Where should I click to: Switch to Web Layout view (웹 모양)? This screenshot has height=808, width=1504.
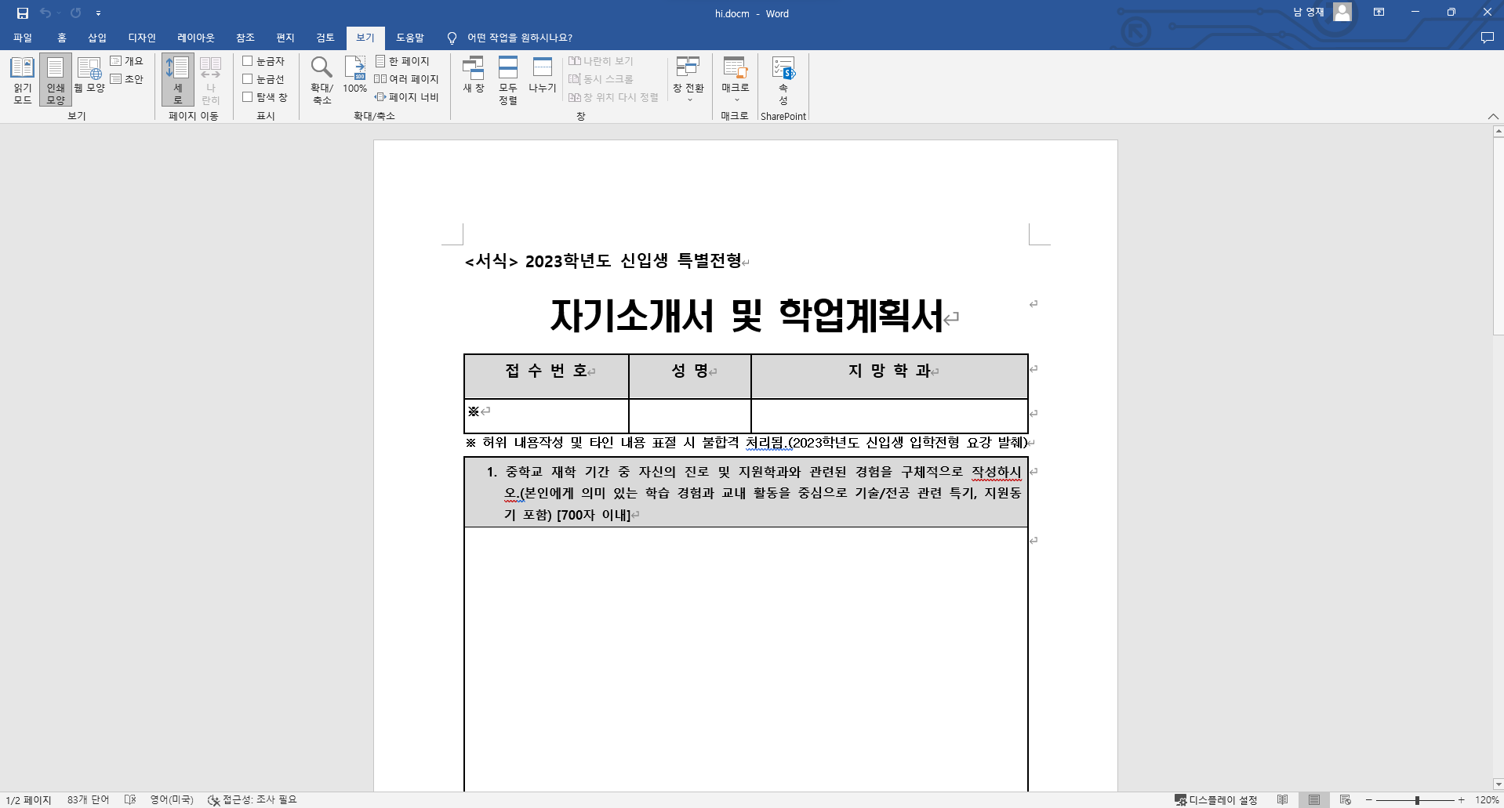(x=89, y=75)
